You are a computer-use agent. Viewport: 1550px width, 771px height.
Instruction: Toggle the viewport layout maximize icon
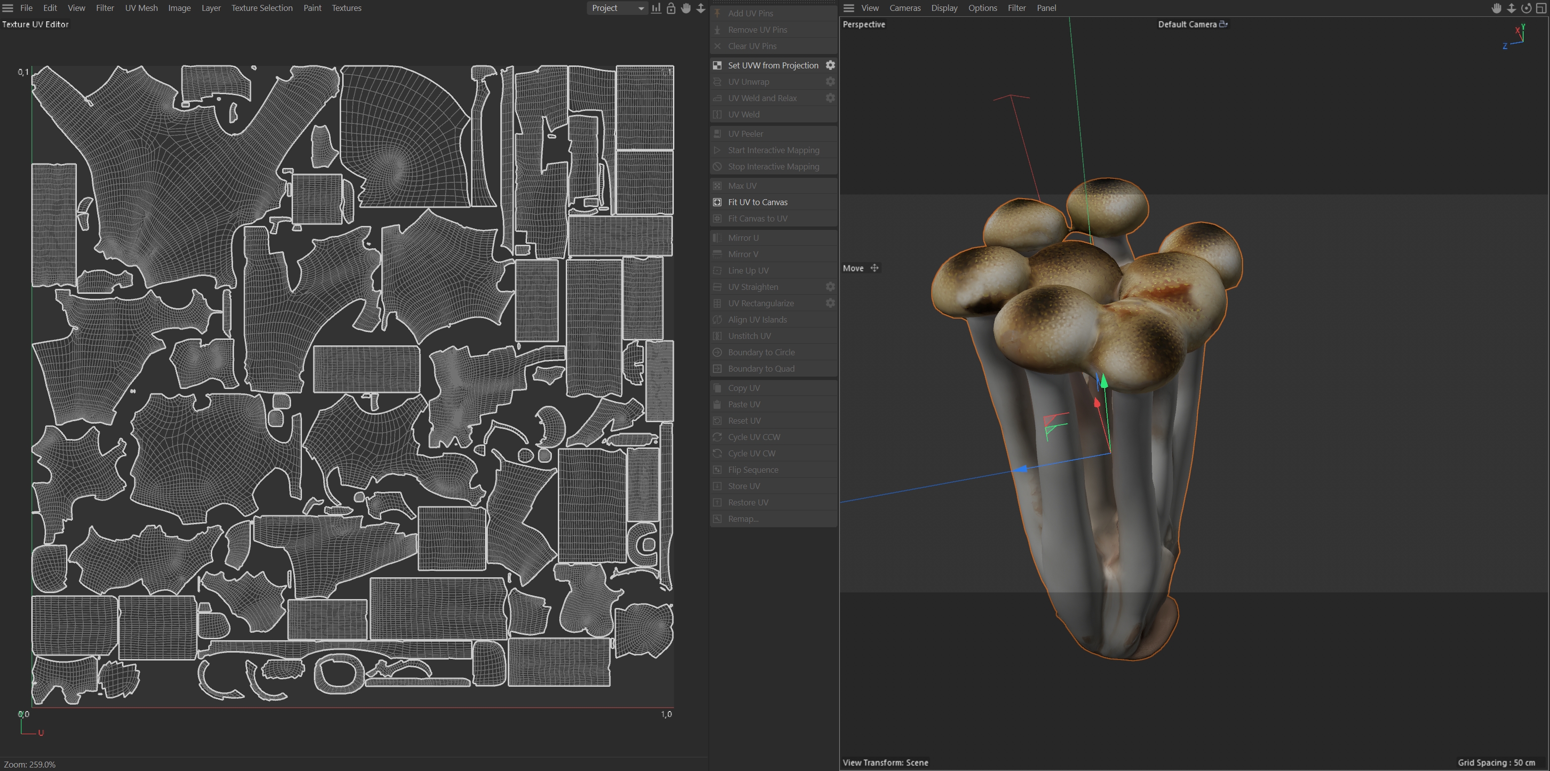[x=1541, y=8]
